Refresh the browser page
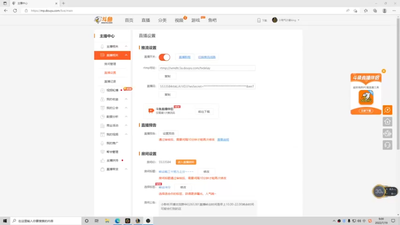 pyautogui.click(x=15, y=10)
